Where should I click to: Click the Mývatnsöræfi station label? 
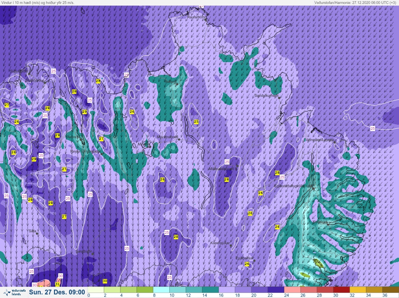167,137
